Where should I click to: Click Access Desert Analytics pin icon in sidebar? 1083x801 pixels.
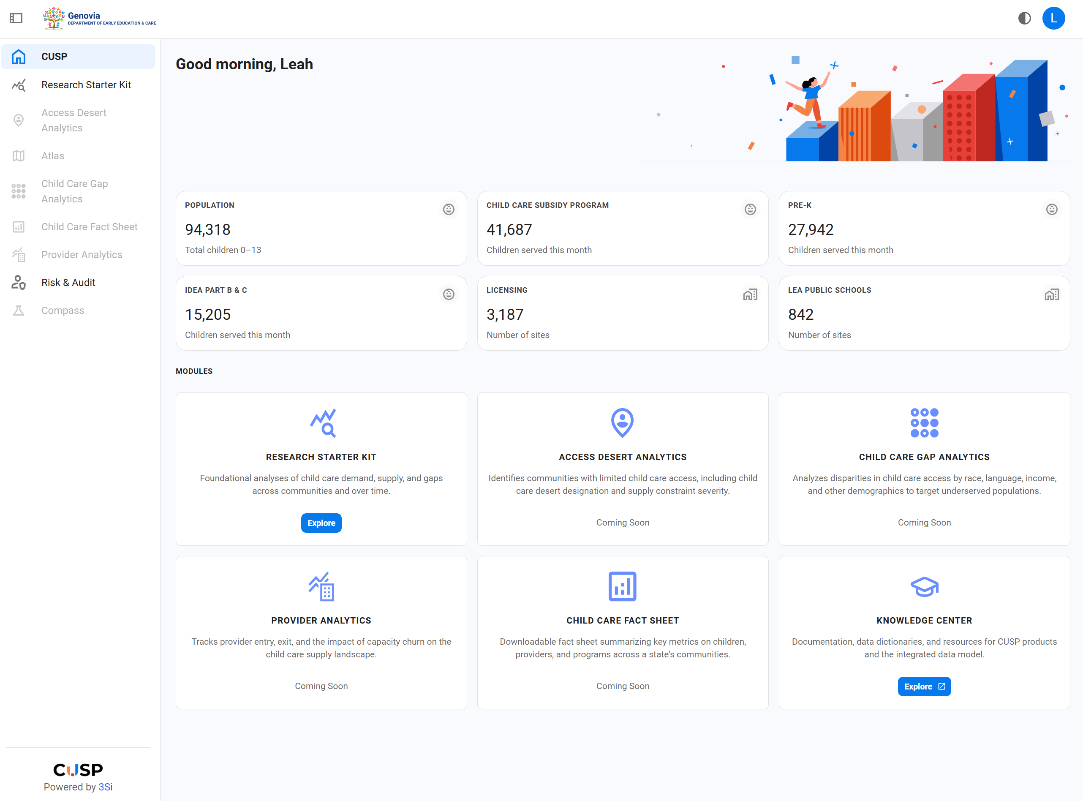click(x=19, y=120)
